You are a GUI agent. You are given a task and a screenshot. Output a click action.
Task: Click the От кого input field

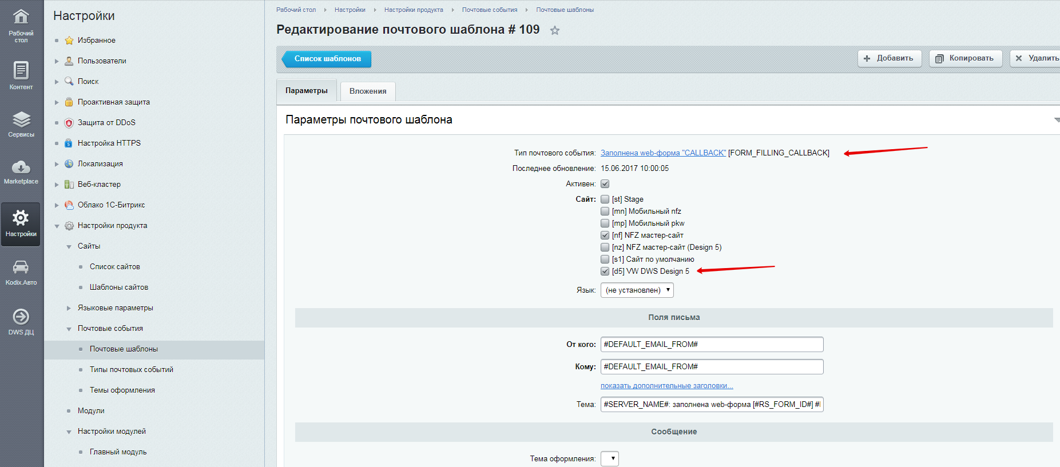click(x=712, y=344)
